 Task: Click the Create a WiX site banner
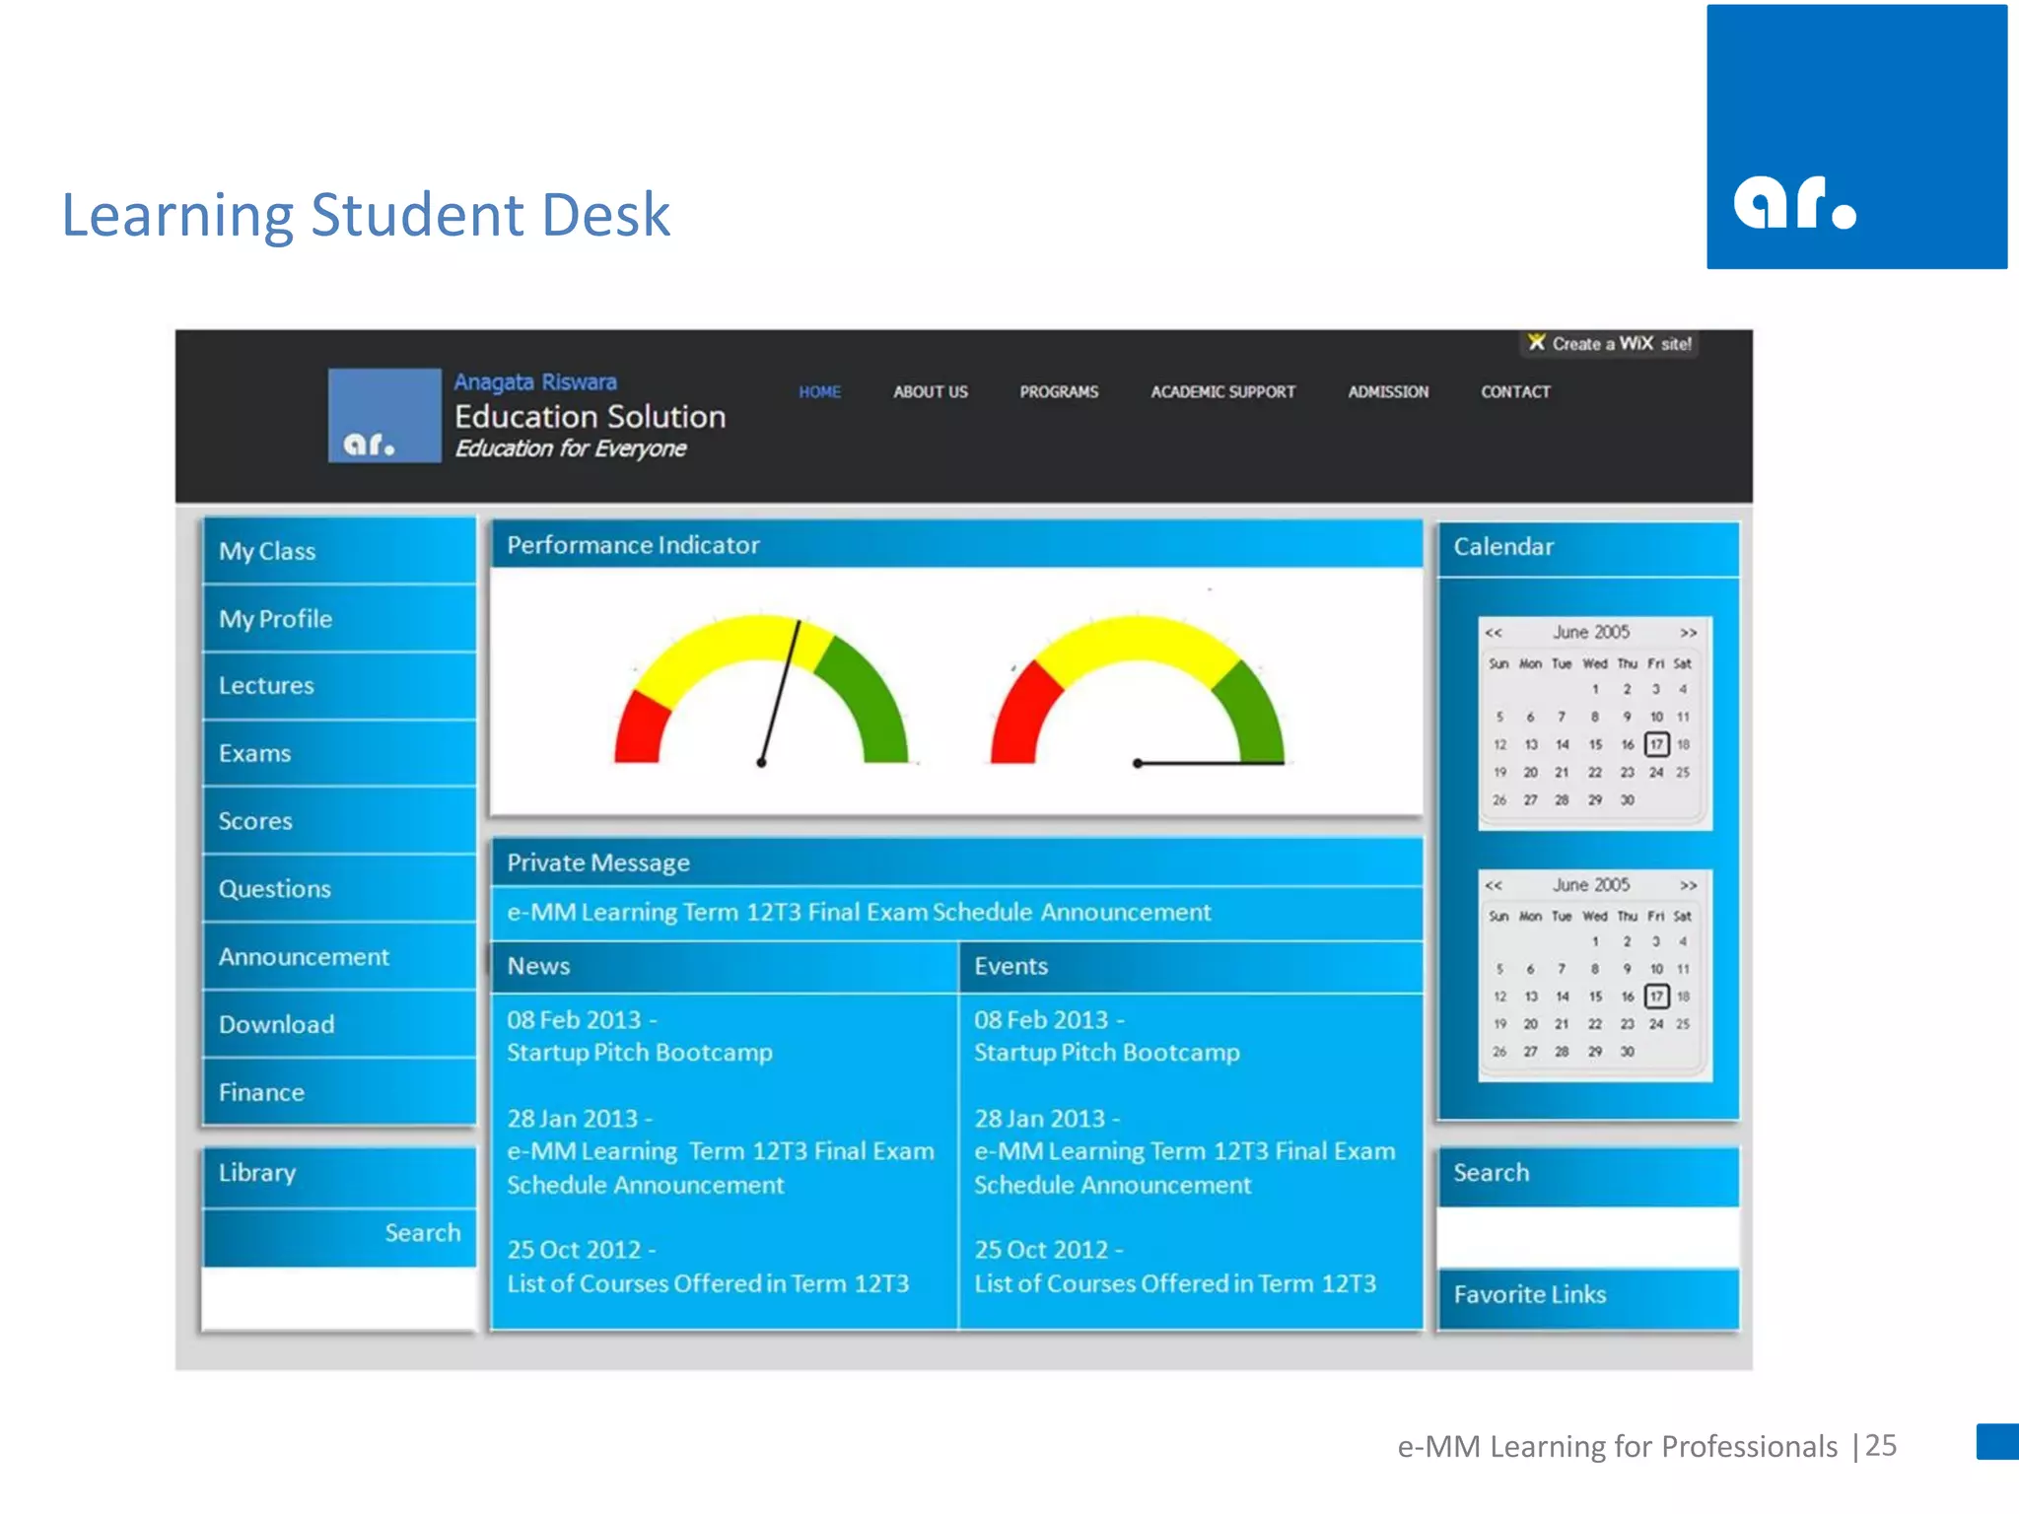point(1610,343)
